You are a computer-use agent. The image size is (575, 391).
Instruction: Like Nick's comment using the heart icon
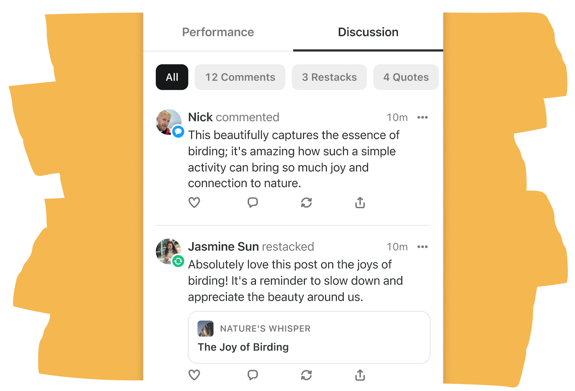coord(194,202)
